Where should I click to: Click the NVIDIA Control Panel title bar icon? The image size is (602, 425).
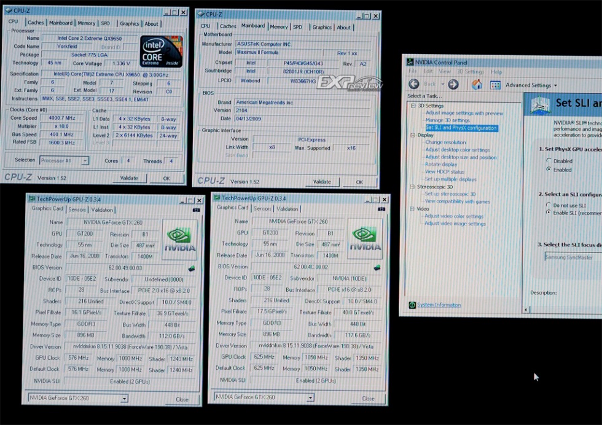click(x=410, y=62)
